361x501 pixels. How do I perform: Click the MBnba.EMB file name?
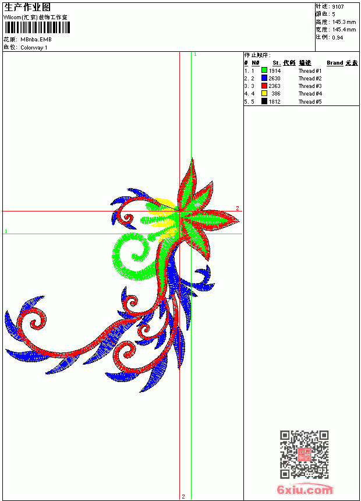pyautogui.click(x=36, y=40)
